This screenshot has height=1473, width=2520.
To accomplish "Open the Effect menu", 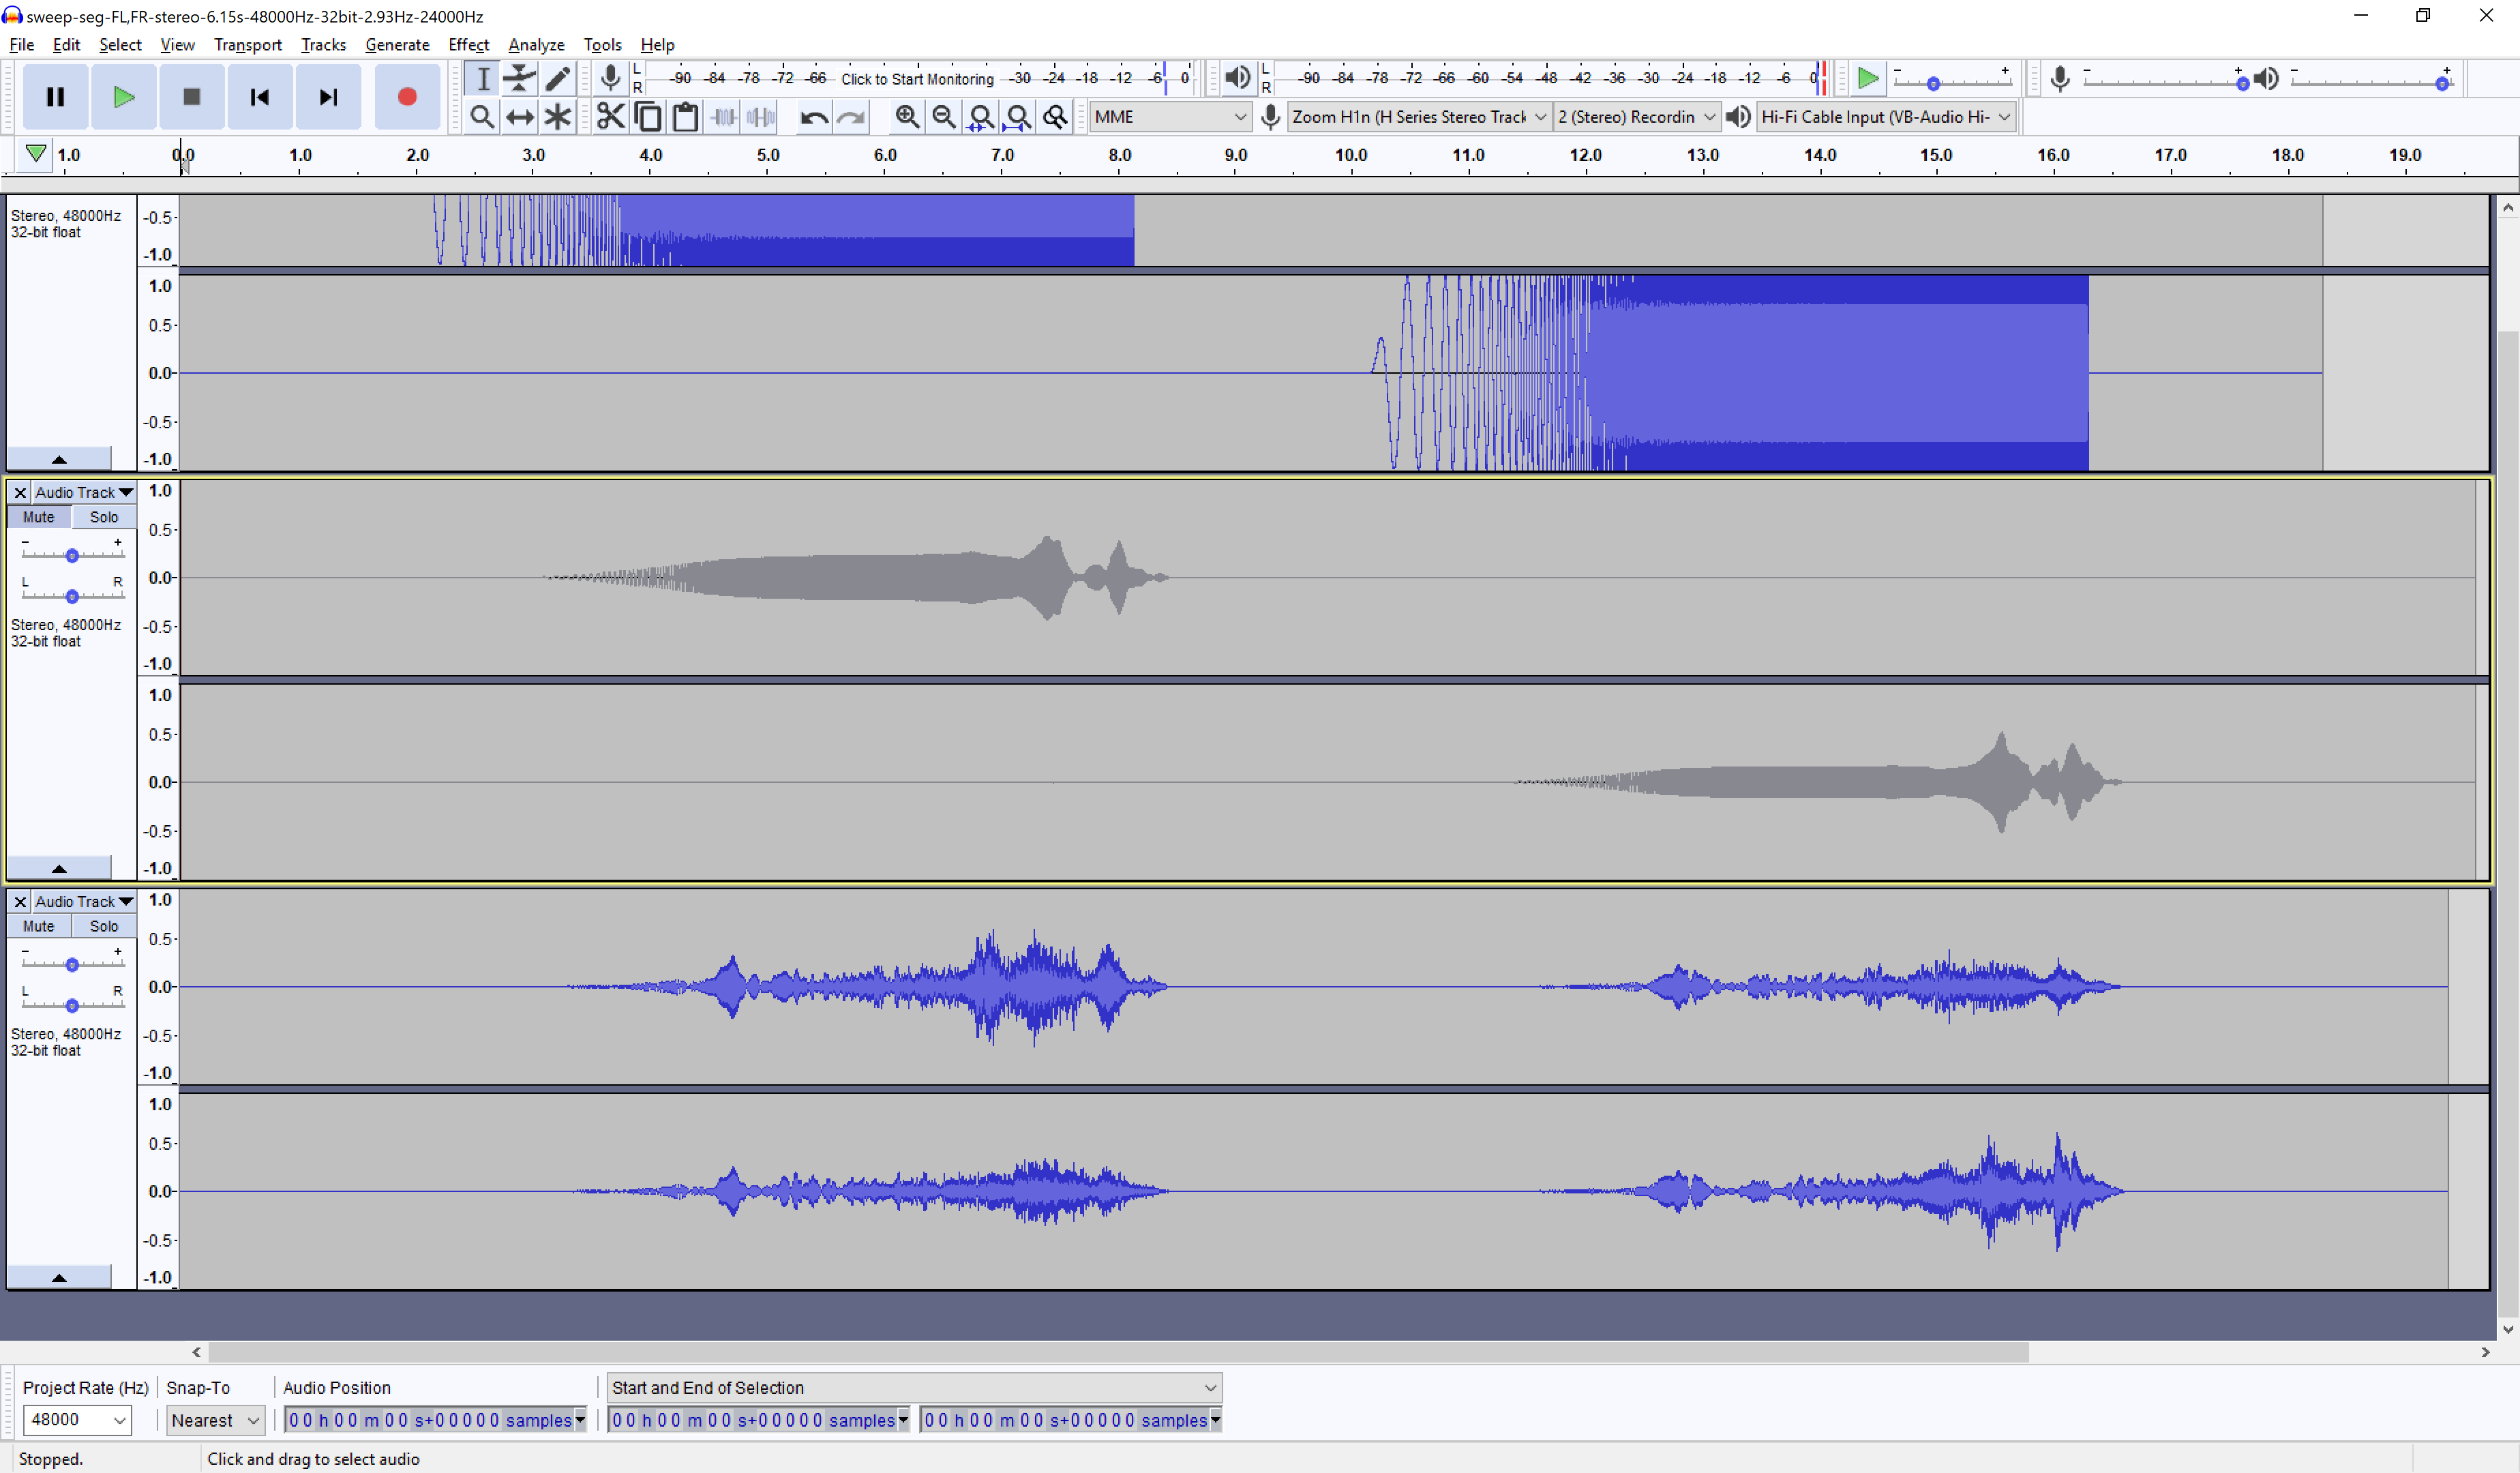I will [x=467, y=45].
